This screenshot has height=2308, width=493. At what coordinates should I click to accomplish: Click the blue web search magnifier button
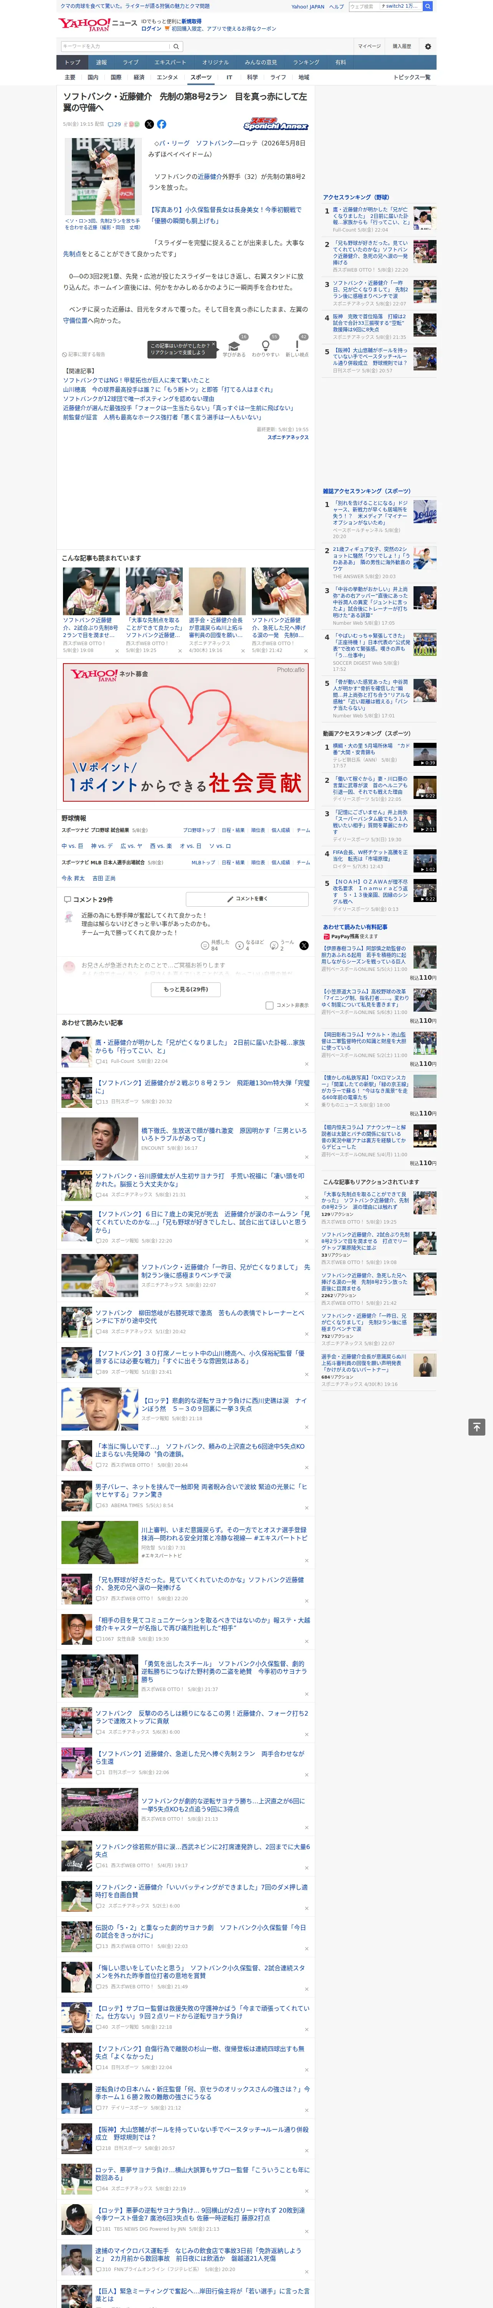428,6
